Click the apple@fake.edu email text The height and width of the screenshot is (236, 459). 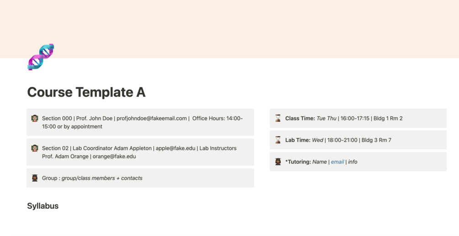175,148
